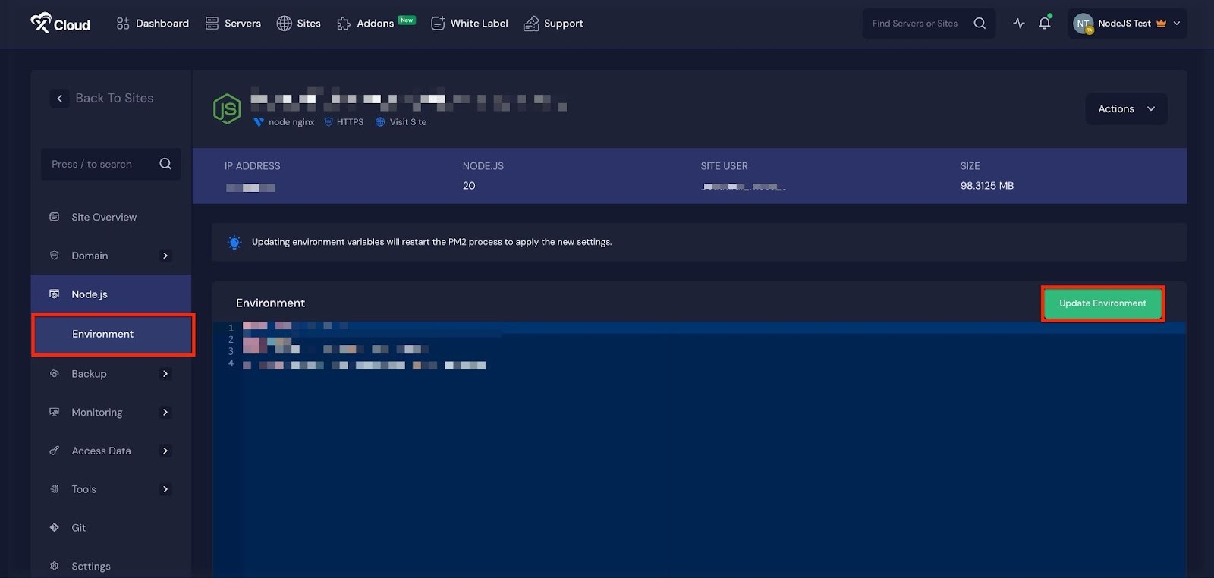Open White Label settings
The height and width of the screenshot is (578, 1214).
coord(469,24)
